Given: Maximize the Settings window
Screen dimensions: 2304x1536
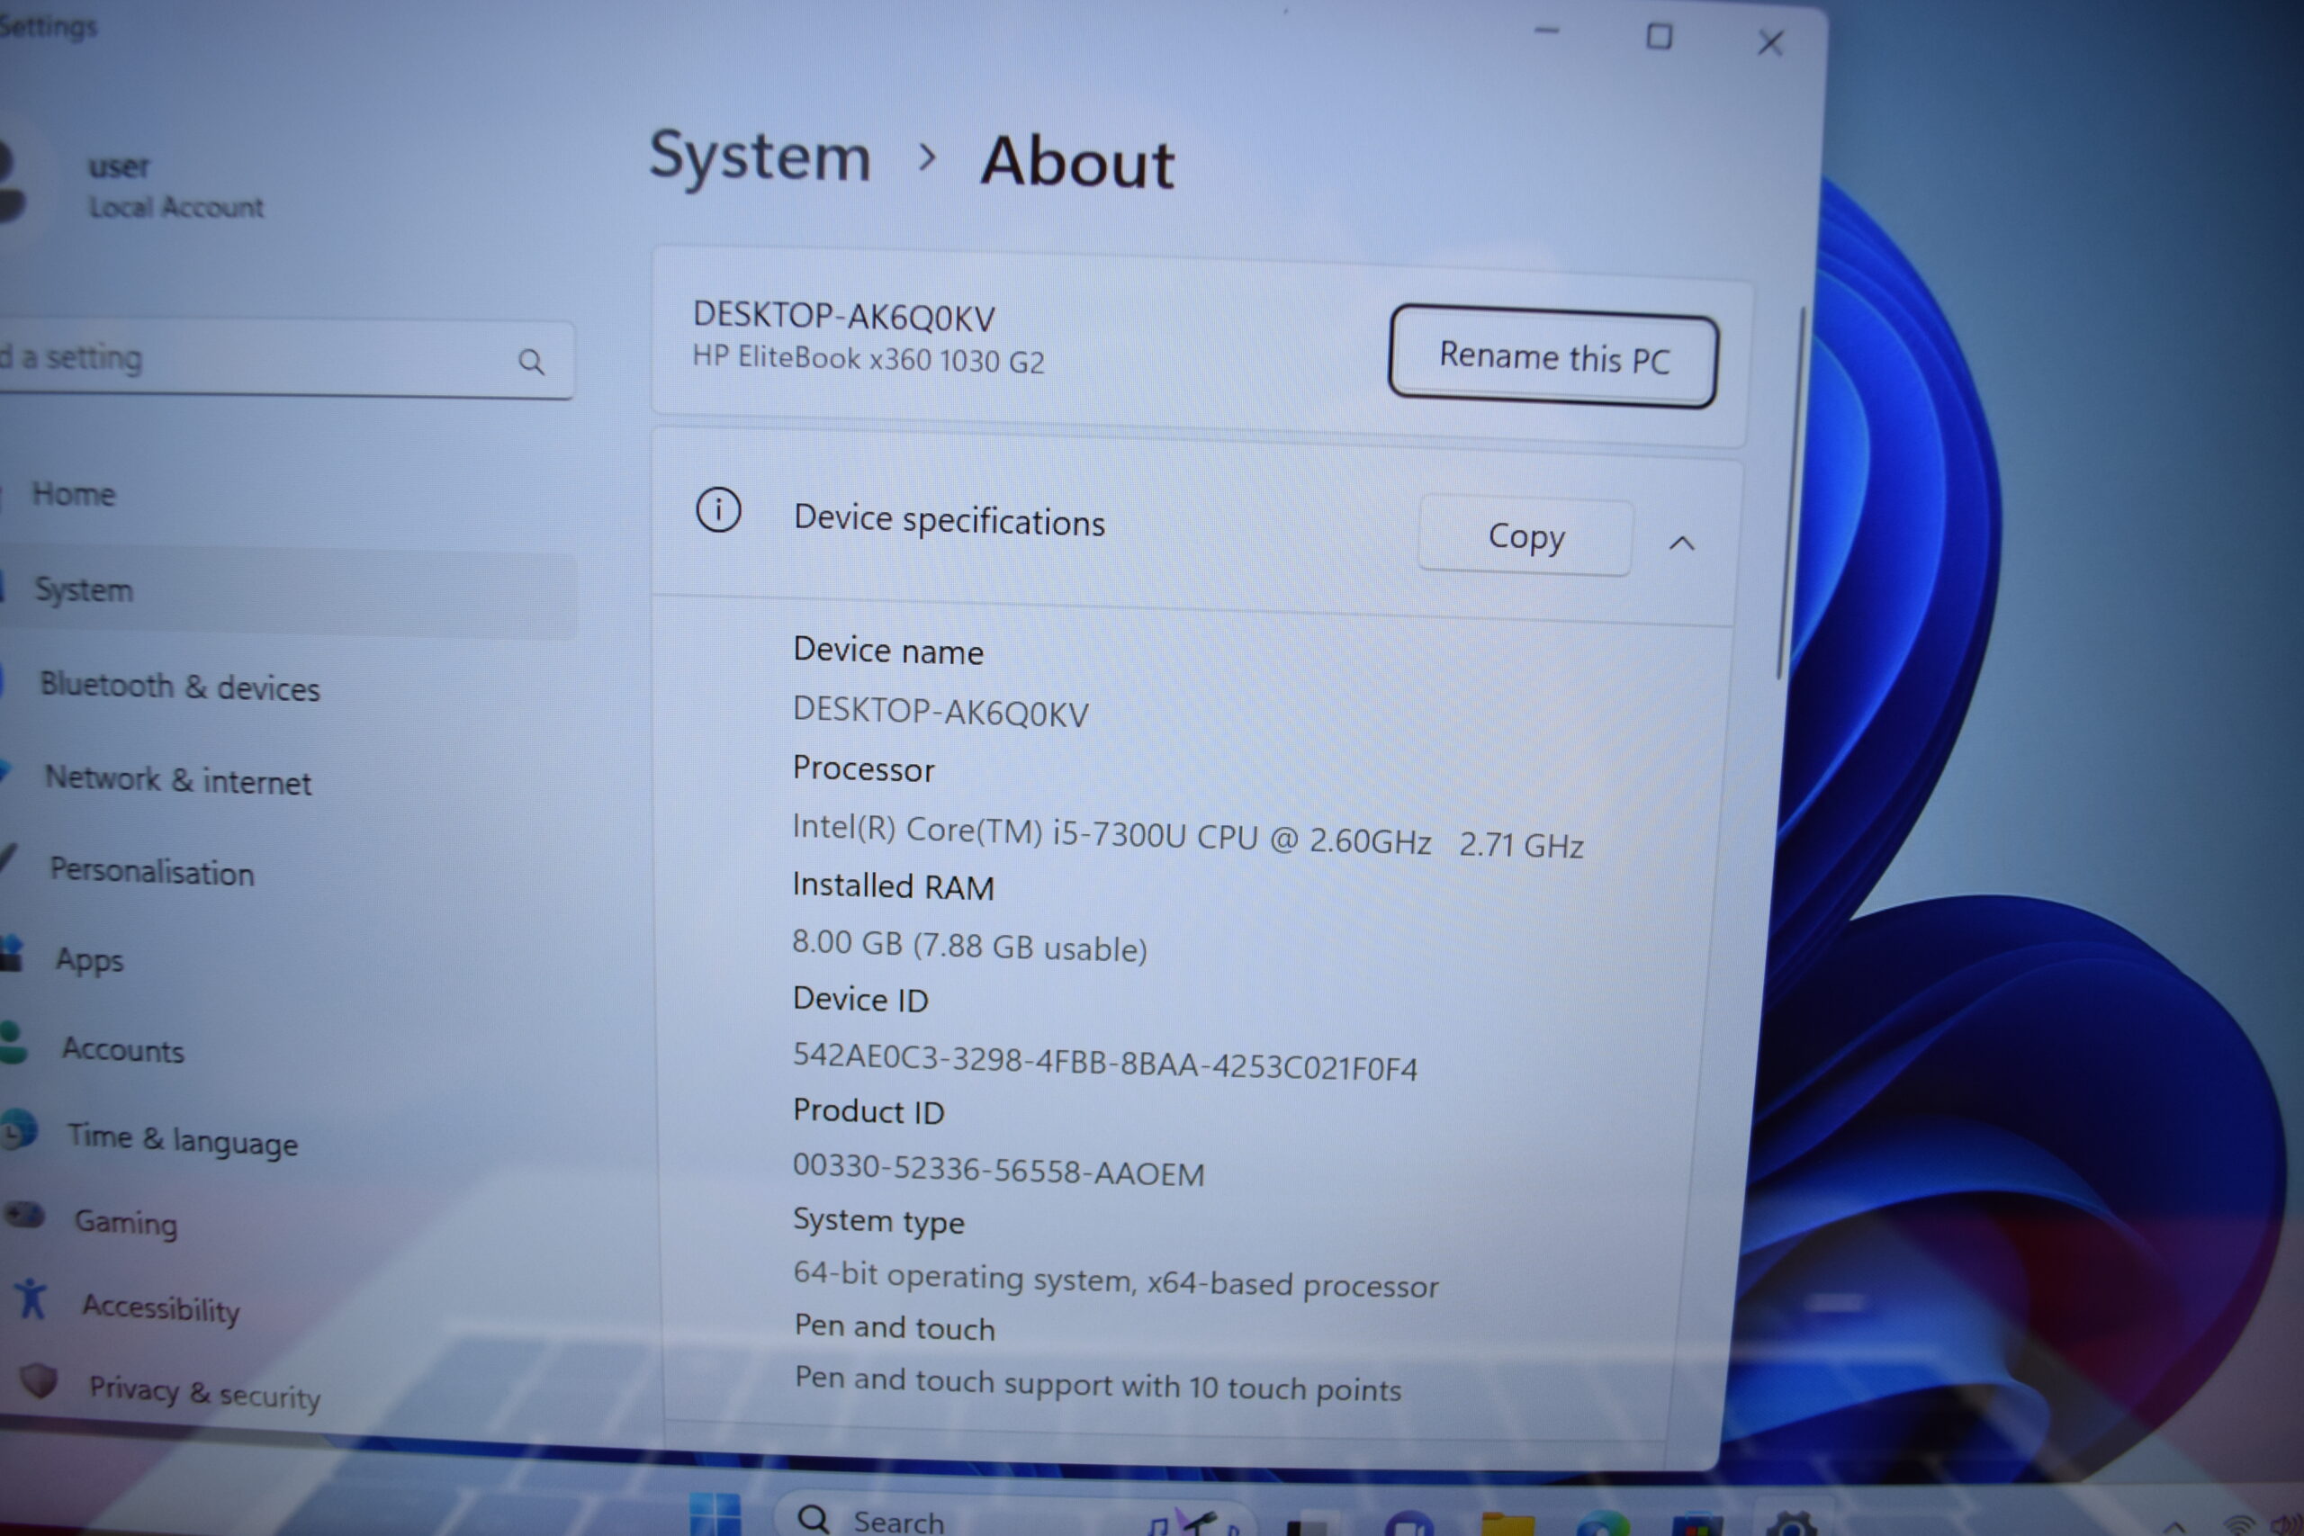Looking at the screenshot, I should (x=1660, y=37).
